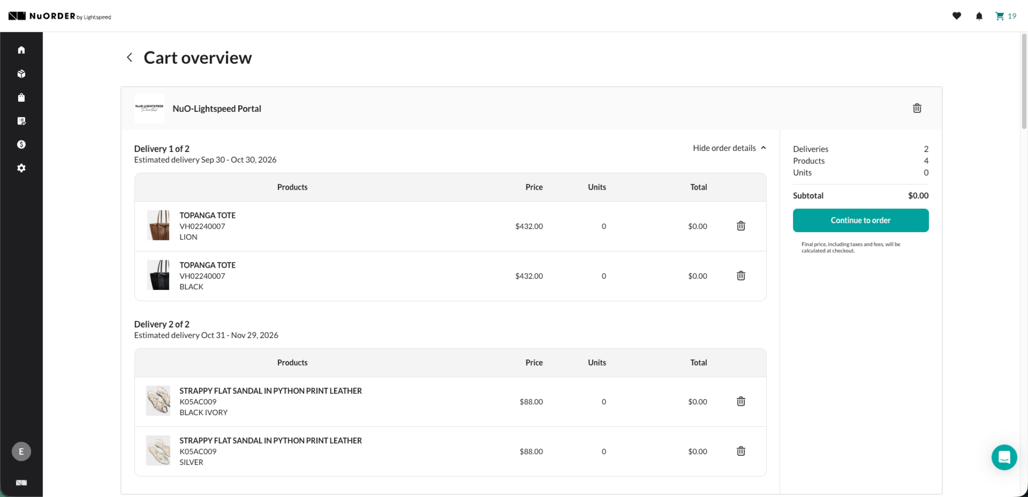Viewport: 1028px width, 497px height.
Task: Click the Continue to order button
Action: point(860,220)
